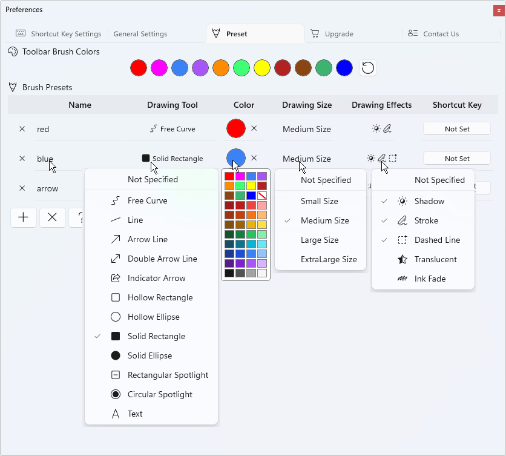The width and height of the screenshot is (506, 456).
Task: Choose the Text tool from the list
Action: (151, 414)
